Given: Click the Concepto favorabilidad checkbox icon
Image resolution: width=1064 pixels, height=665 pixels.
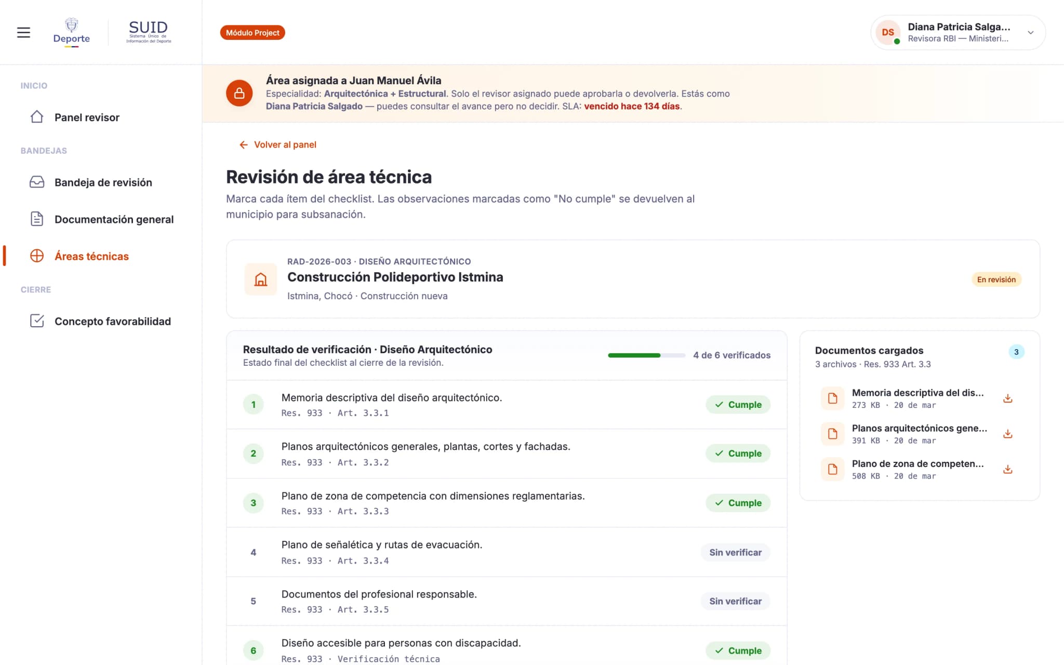Looking at the screenshot, I should (x=37, y=321).
